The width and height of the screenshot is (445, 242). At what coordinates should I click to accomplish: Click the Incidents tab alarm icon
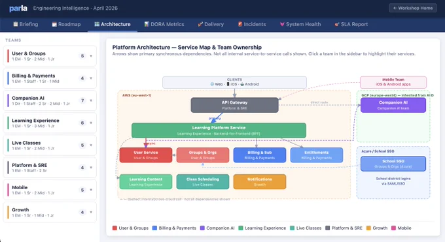click(240, 24)
